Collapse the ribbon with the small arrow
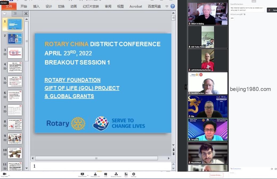 click(167, 6)
